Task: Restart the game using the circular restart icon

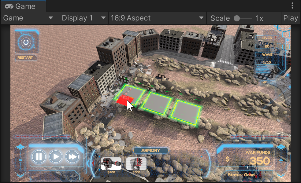Action: tap(26, 42)
